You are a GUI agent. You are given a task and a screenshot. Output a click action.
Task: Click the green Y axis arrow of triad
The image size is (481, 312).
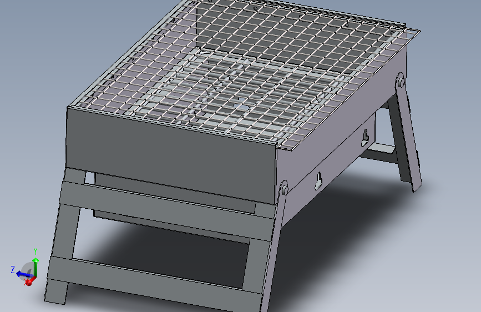tap(36, 266)
